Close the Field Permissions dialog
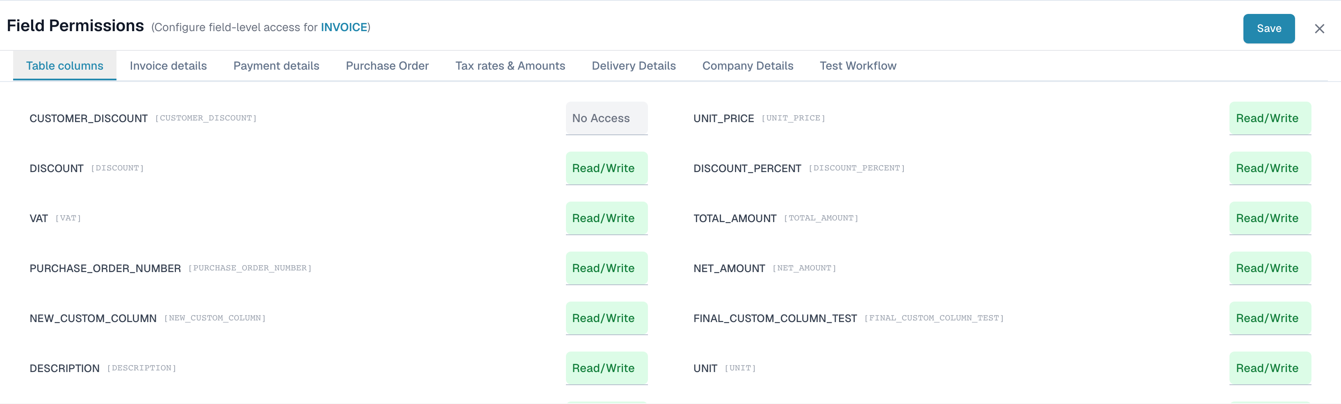This screenshot has height=404, width=1341. [x=1319, y=29]
